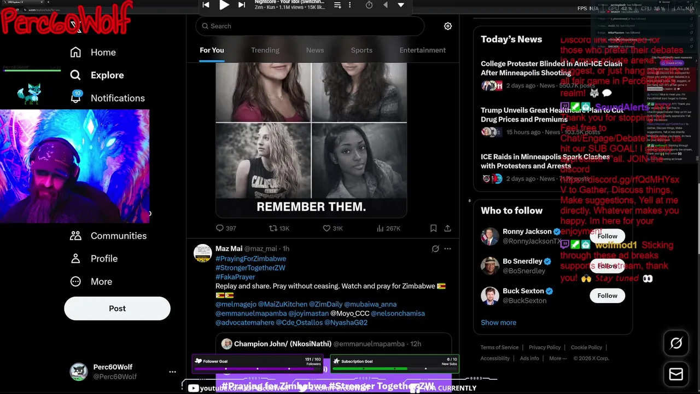Screen dimensions: 700x394
Task: Share the Remember Them post
Action: tap(447, 228)
